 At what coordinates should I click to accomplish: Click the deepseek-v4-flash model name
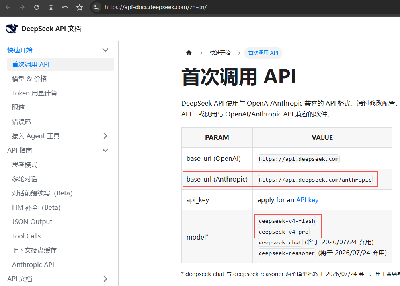(x=287, y=221)
